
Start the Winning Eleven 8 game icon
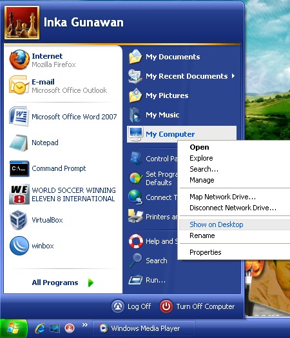19,194
